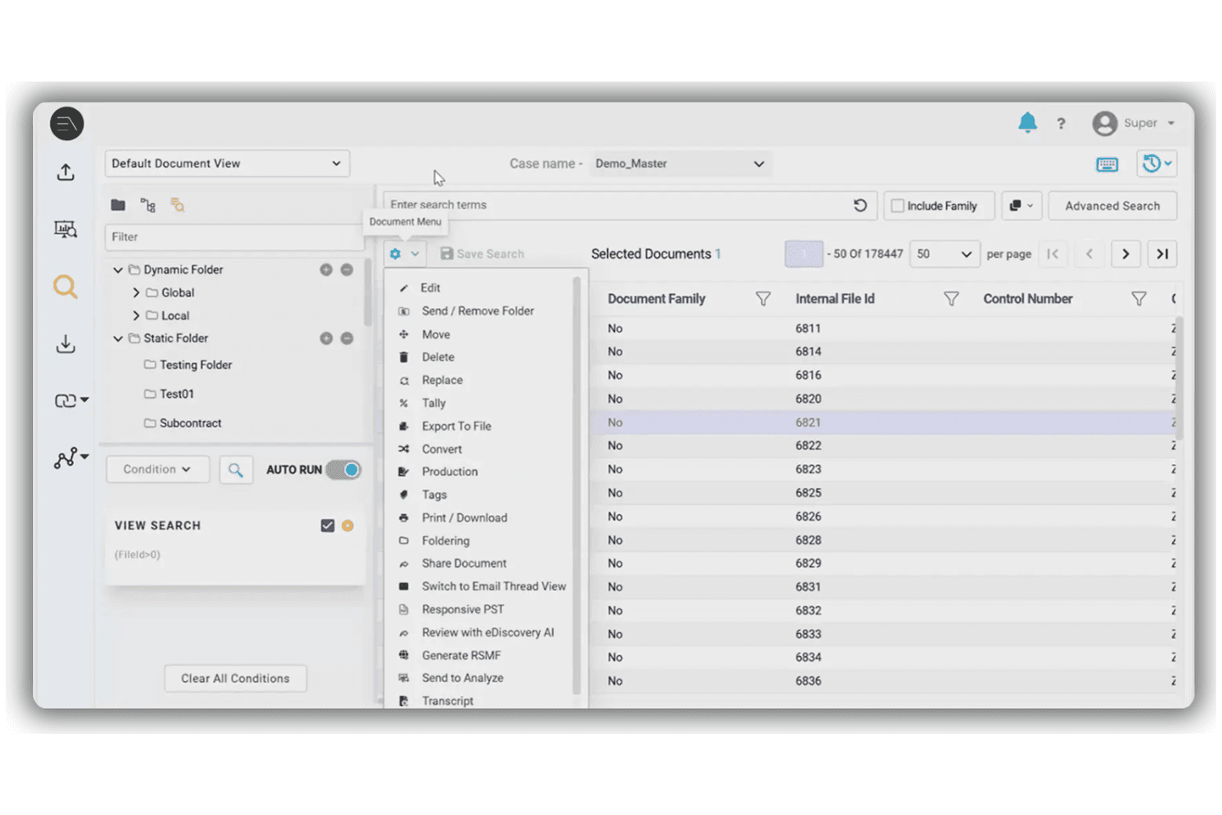The image size is (1222, 815).
Task: Switch to the tree hierarchy view icon
Action: click(148, 205)
